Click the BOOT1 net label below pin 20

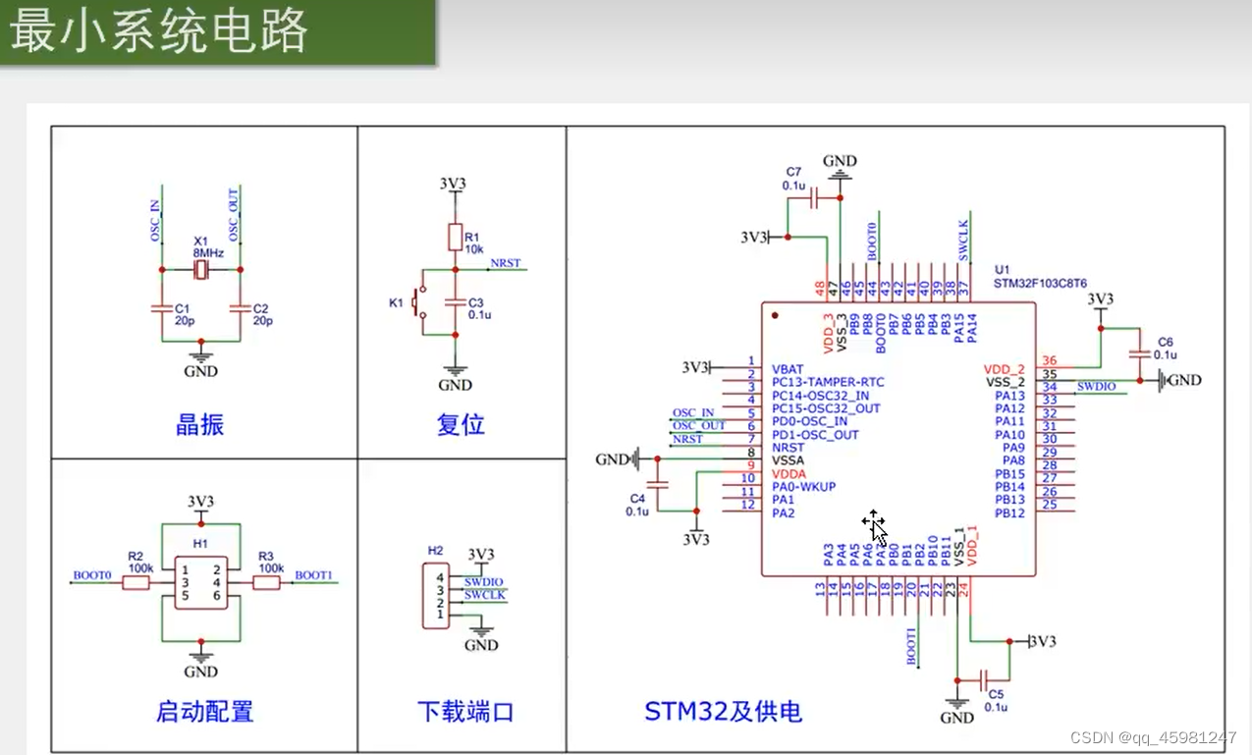(911, 647)
